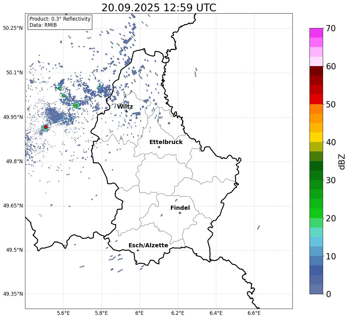
Task: Click the 49.8°N latitude label
Action: pos(14,161)
